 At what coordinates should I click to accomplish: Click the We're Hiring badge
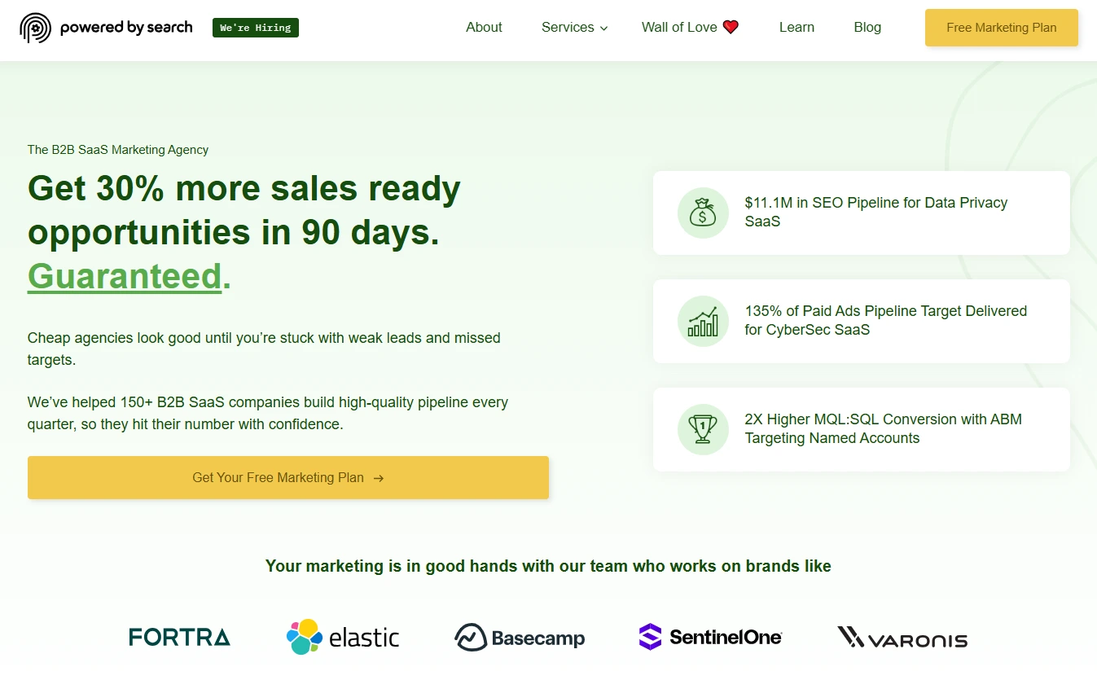click(x=255, y=28)
